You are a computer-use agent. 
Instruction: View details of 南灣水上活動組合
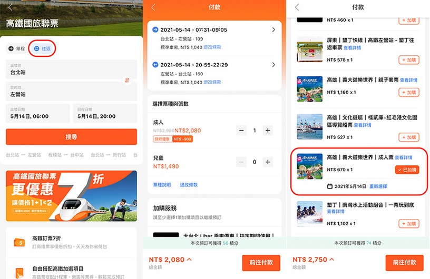point(335,211)
